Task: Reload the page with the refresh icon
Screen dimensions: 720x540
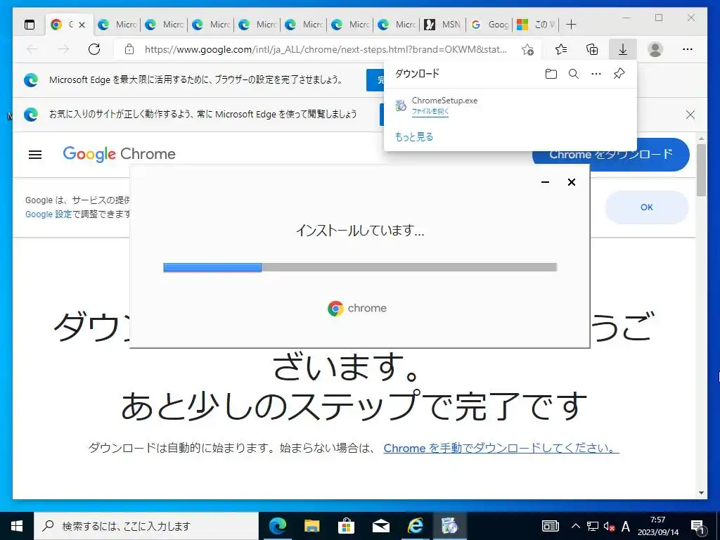Action: (94, 49)
